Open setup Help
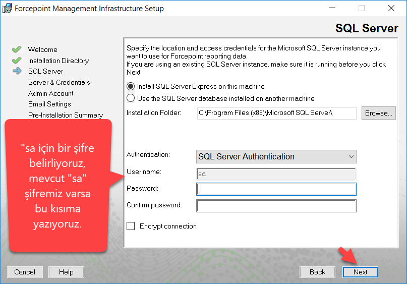The width and height of the screenshot is (407, 284). [66, 272]
